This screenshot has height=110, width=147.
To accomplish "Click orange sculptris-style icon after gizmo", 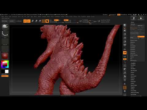I will pyautogui.click(x=47, y=21).
